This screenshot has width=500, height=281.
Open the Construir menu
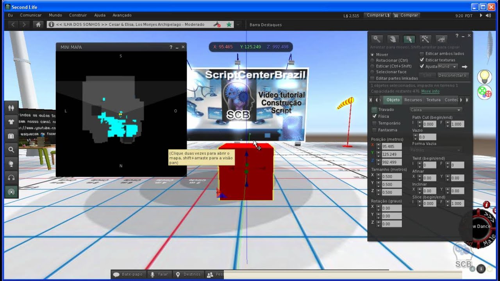pos(78,15)
